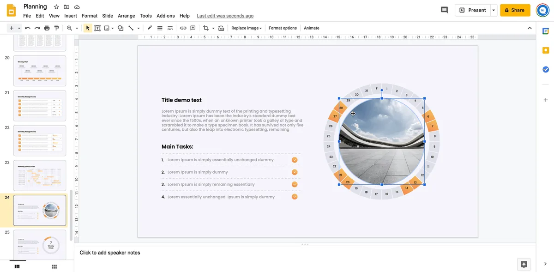
Task: Open the Add-ons menu
Action: (x=166, y=16)
